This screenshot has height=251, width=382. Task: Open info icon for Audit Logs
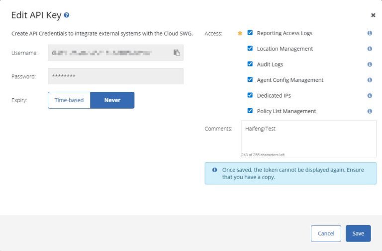coord(370,64)
